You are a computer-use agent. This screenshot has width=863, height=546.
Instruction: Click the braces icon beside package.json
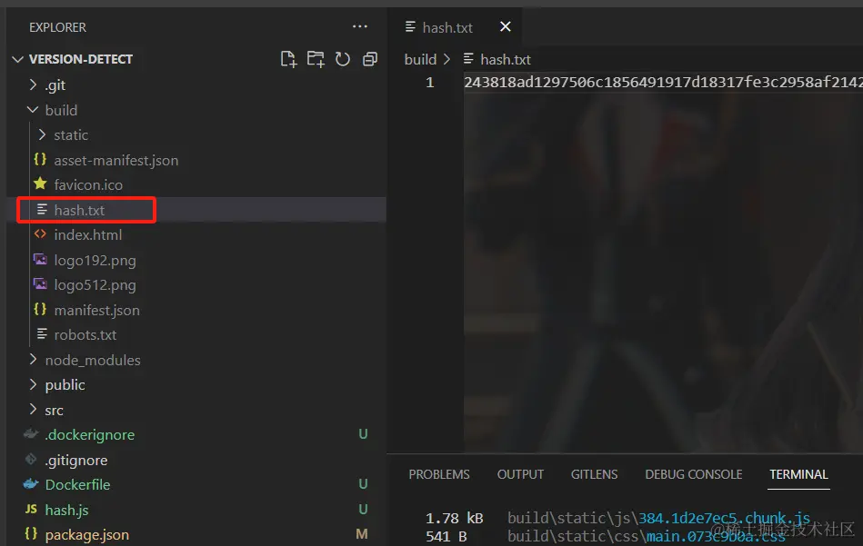(x=31, y=533)
